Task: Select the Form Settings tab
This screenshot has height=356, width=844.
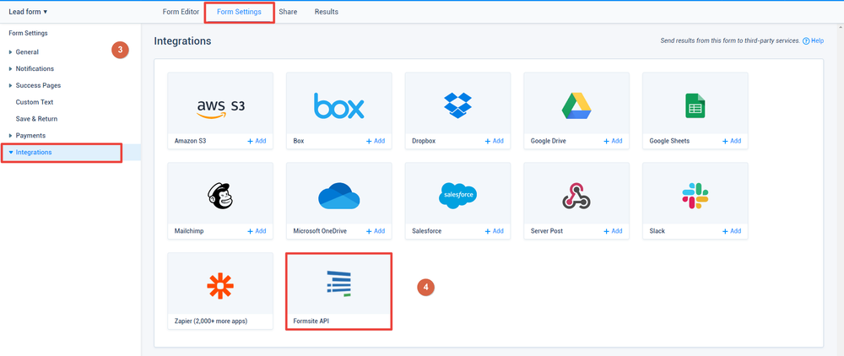Action: [x=239, y=12]
